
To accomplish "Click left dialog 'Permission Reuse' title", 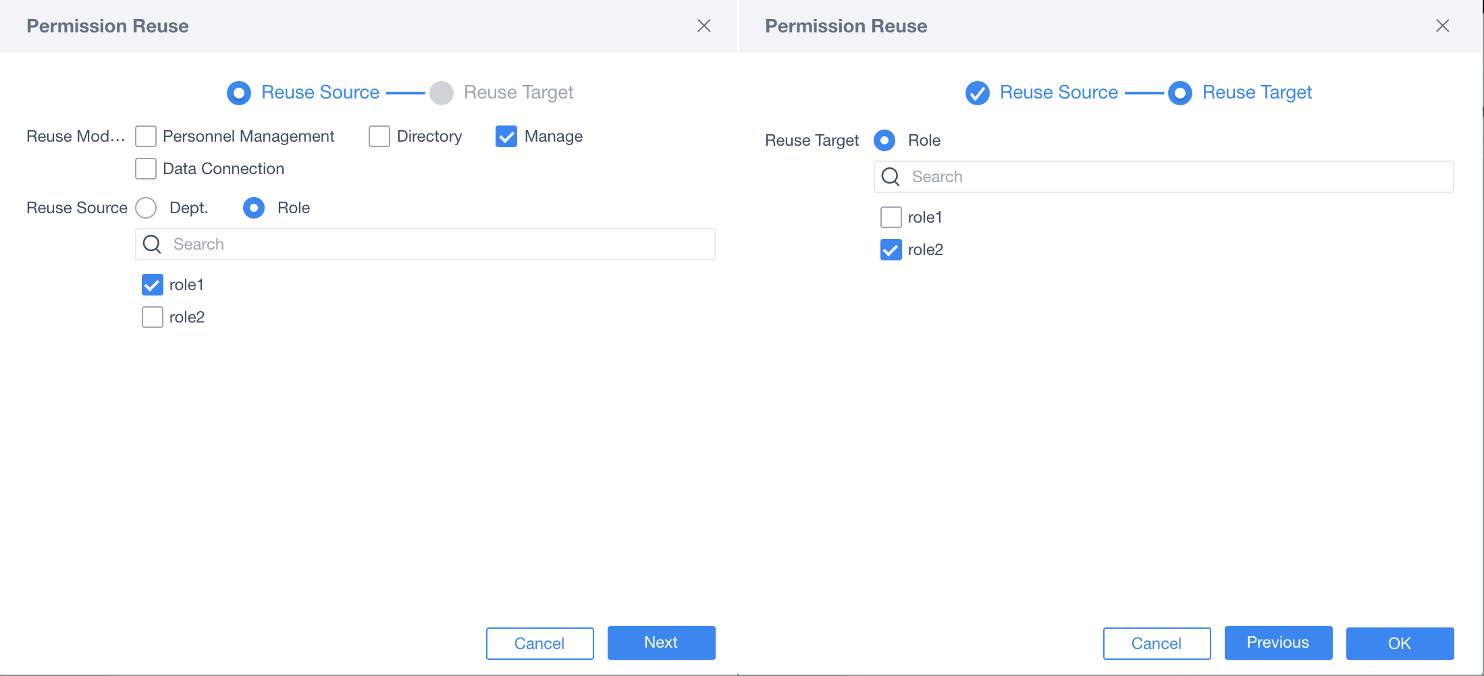I will coord(108,26).
